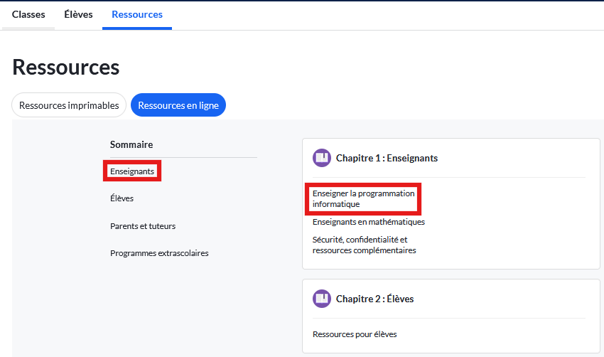Click the Chapitre 2 : Élèves heading
The height and width of the screenshot is (357, 604).
pos(374,299)
